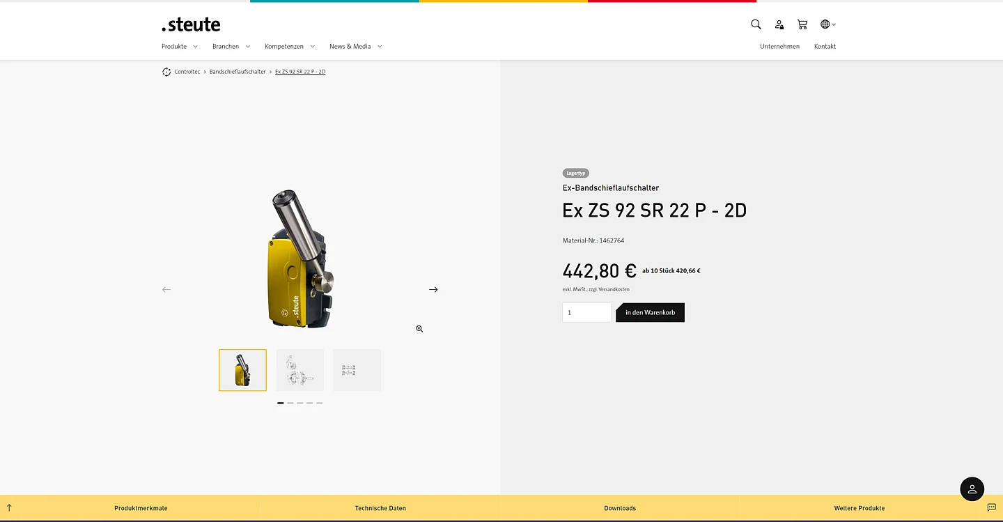Open the chat message icon
This screenshot has height=522, width=1003.
pyautogui.click(x=991, y=507)
